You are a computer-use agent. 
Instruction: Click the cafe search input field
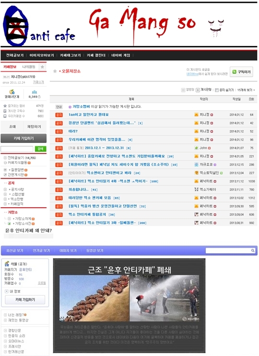click(17, 149)
